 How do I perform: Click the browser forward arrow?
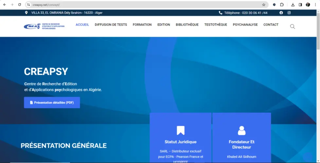click(x=12, y=5)
